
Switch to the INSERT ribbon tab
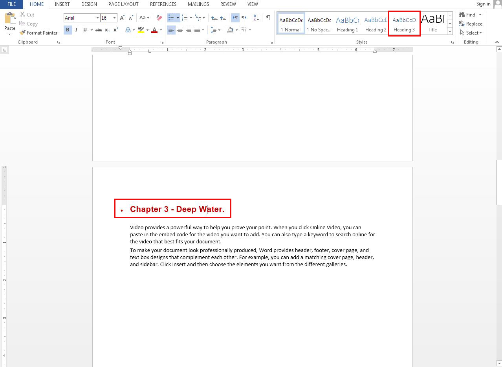coord(62,4)
